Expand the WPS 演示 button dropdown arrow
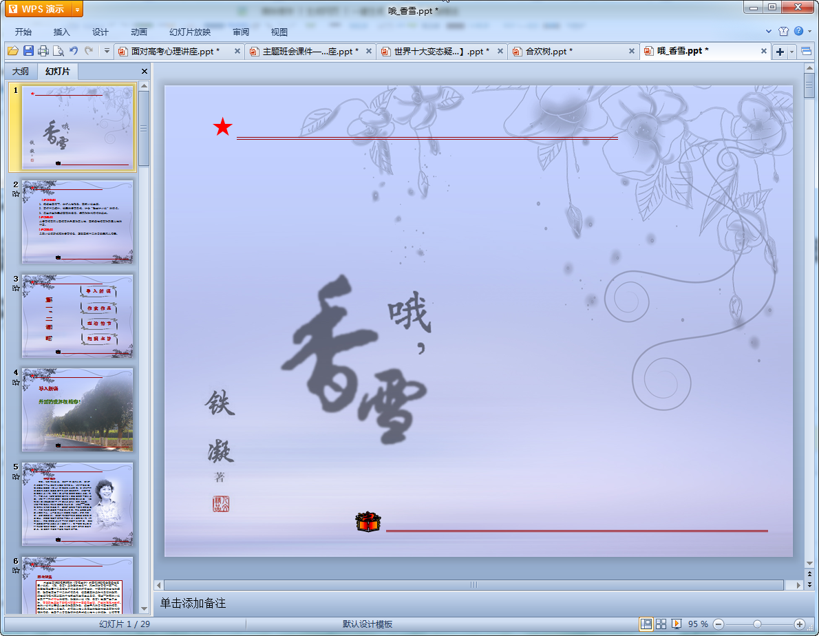This screenshot has height=636, width=819. pos(78,10)
